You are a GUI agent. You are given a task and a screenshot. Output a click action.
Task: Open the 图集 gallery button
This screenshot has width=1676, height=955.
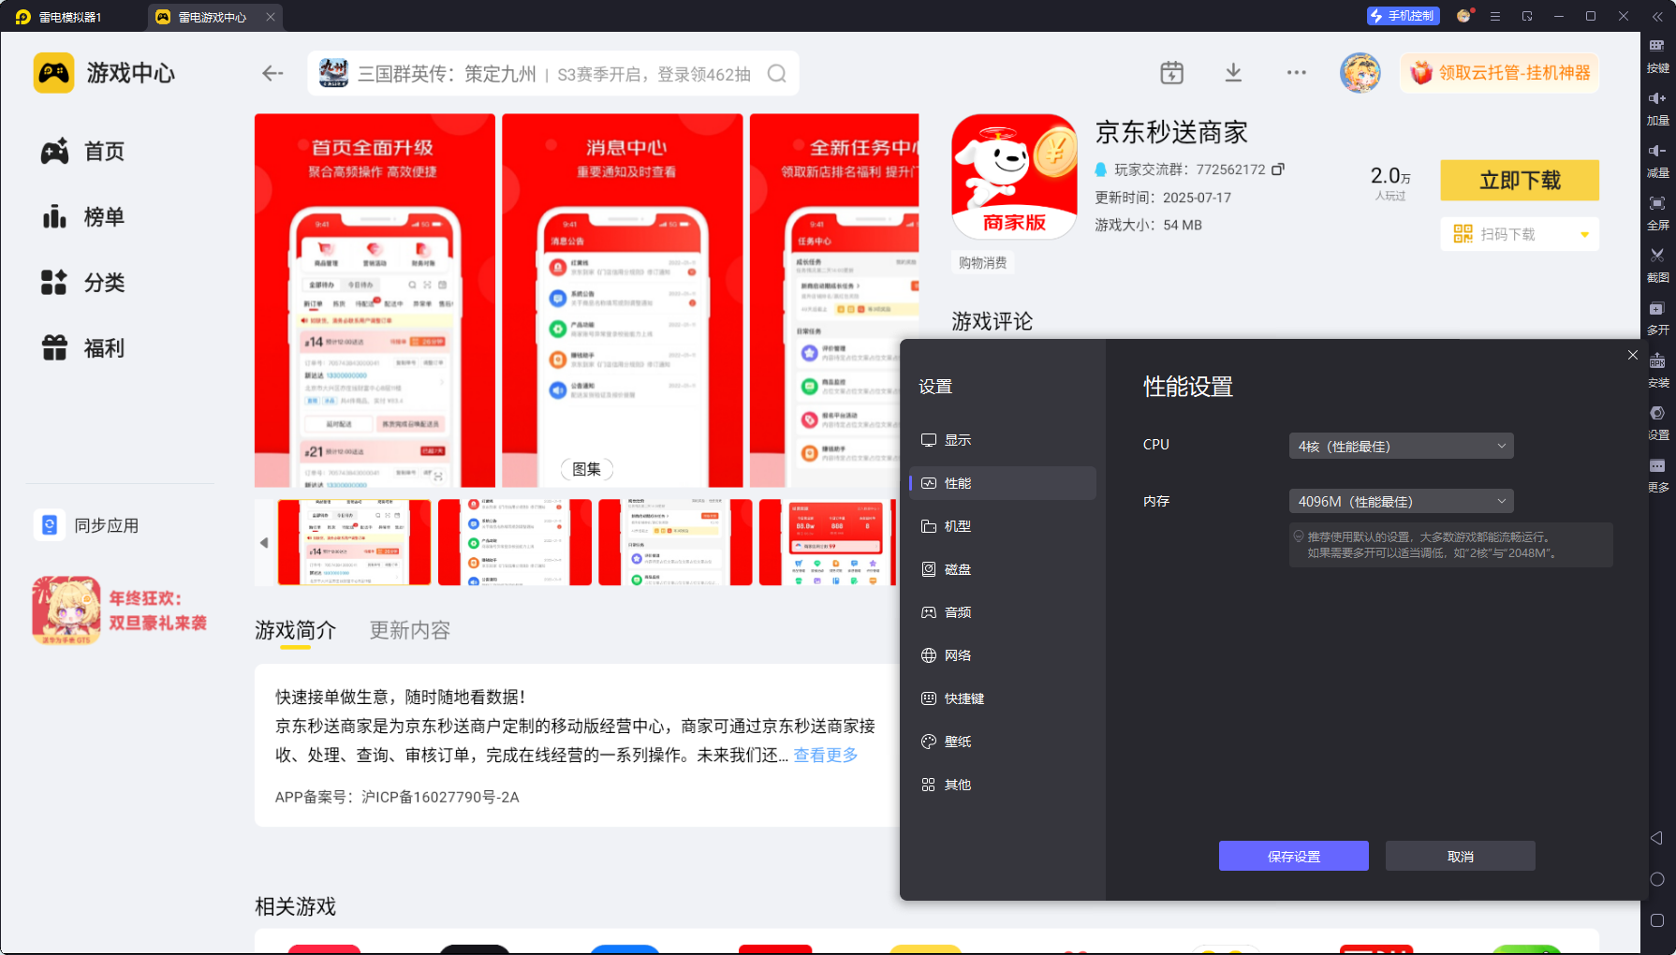[587, 469]
